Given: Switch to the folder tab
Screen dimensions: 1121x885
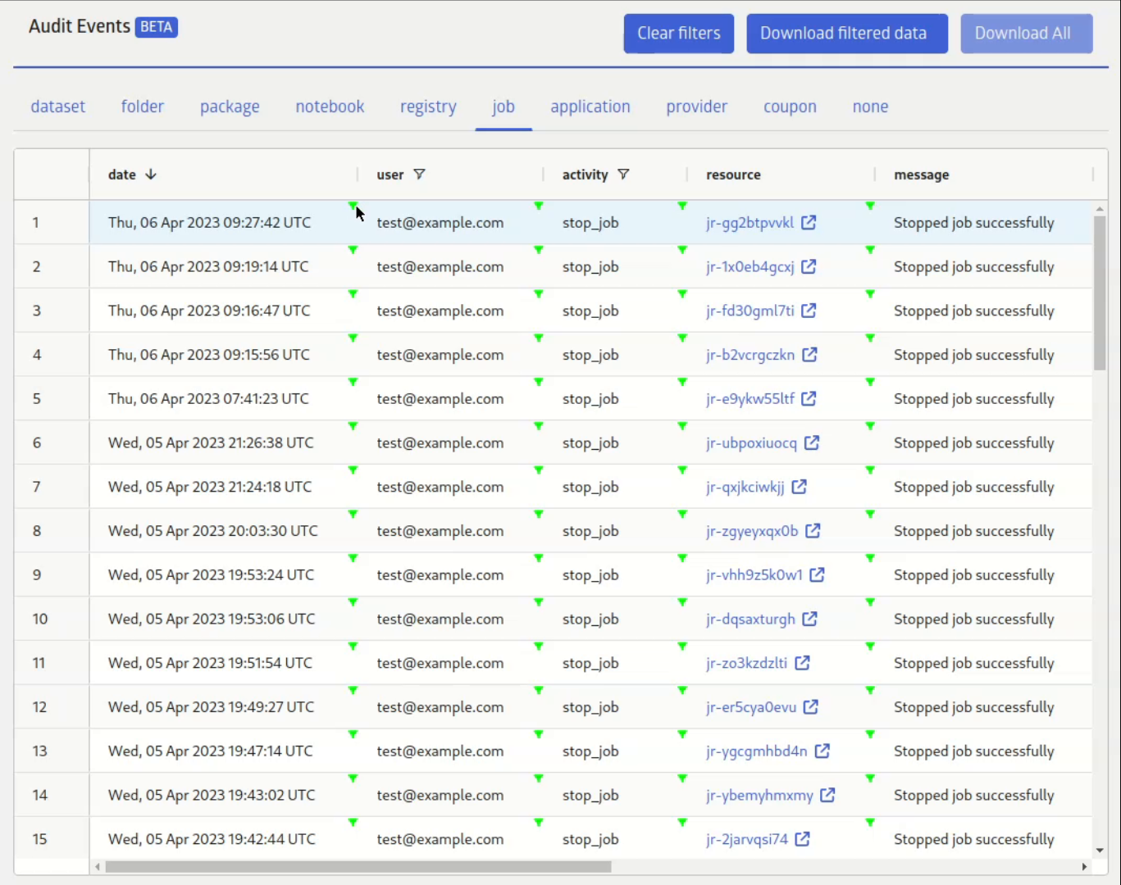Looking at the screenshot, I should coord(143,107).
